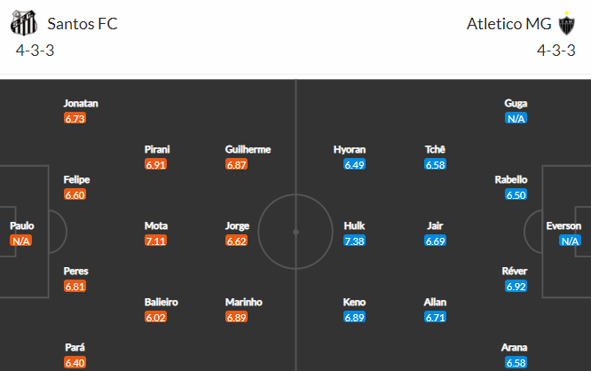The image size is (591, 371).
Task: Click Guilherme player name
Action: (x=248, y=150)
